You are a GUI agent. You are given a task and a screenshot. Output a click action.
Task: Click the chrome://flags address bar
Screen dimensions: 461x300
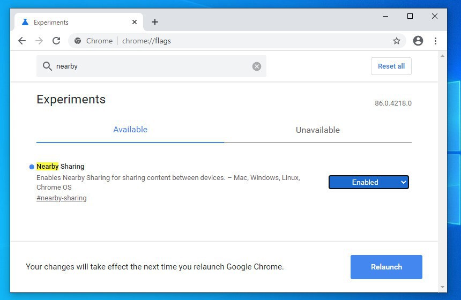[x=241, y=41]
